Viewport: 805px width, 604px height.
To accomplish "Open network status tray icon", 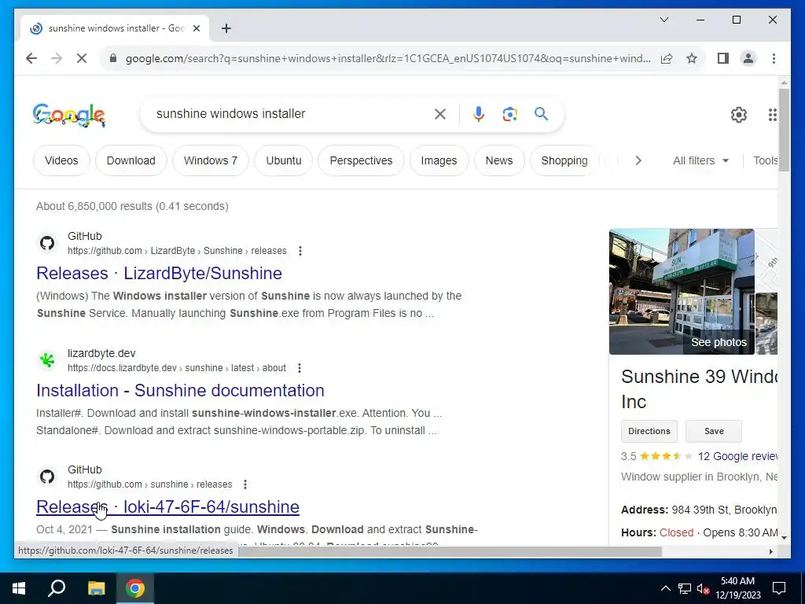I will click(685, 588).
